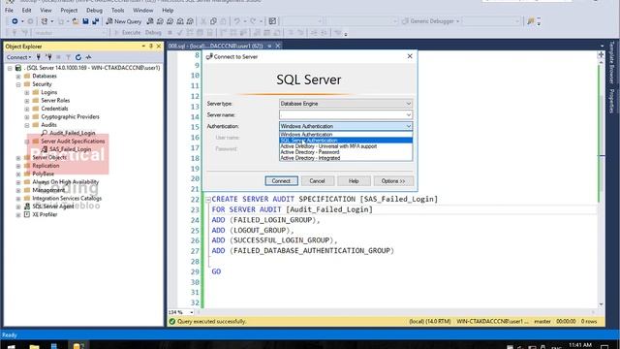620x349 pixels.
Task: Click the Filter funnel icon in Object Explorer
Action: click(x=68, y=57)
